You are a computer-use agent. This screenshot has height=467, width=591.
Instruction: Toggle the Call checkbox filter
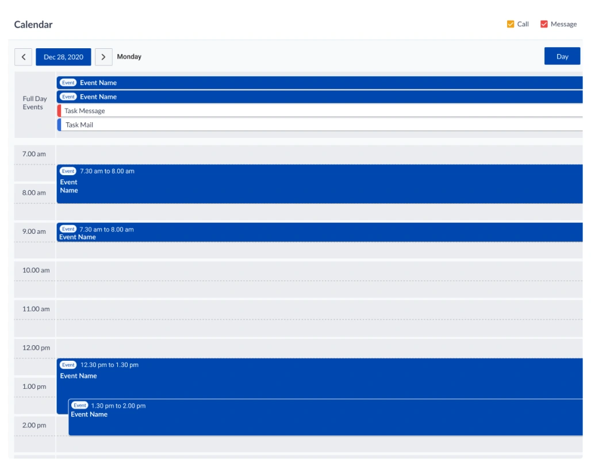(x=511, y=24)
